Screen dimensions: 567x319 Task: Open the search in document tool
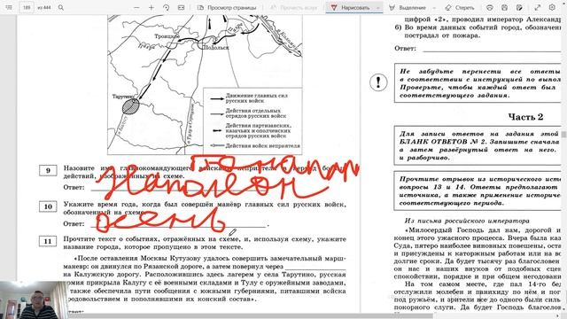click(x=61, y=7)
